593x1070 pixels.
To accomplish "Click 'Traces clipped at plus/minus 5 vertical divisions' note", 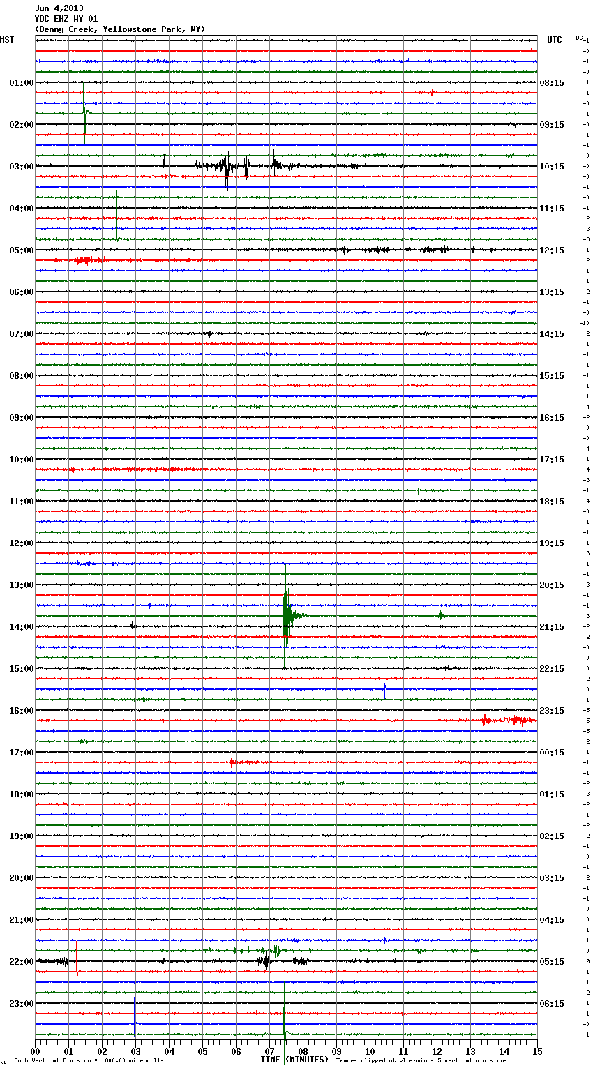I will (421, 1061).
